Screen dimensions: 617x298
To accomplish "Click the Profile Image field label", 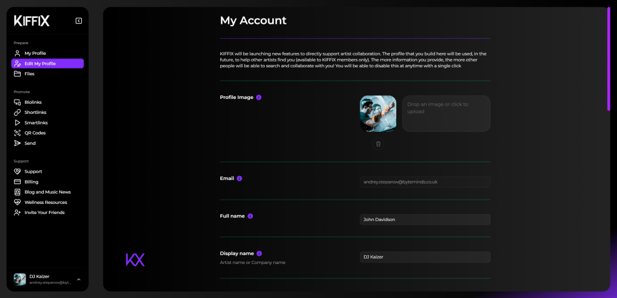I will pyautogui.click(x=236, y=98).
